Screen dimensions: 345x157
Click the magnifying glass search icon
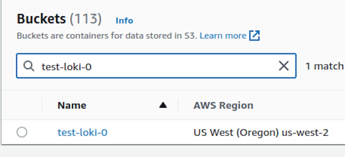[29, 66]
